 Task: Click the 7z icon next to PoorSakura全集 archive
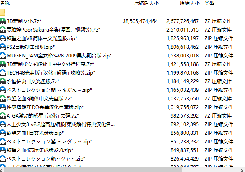(x=3, y=29)
